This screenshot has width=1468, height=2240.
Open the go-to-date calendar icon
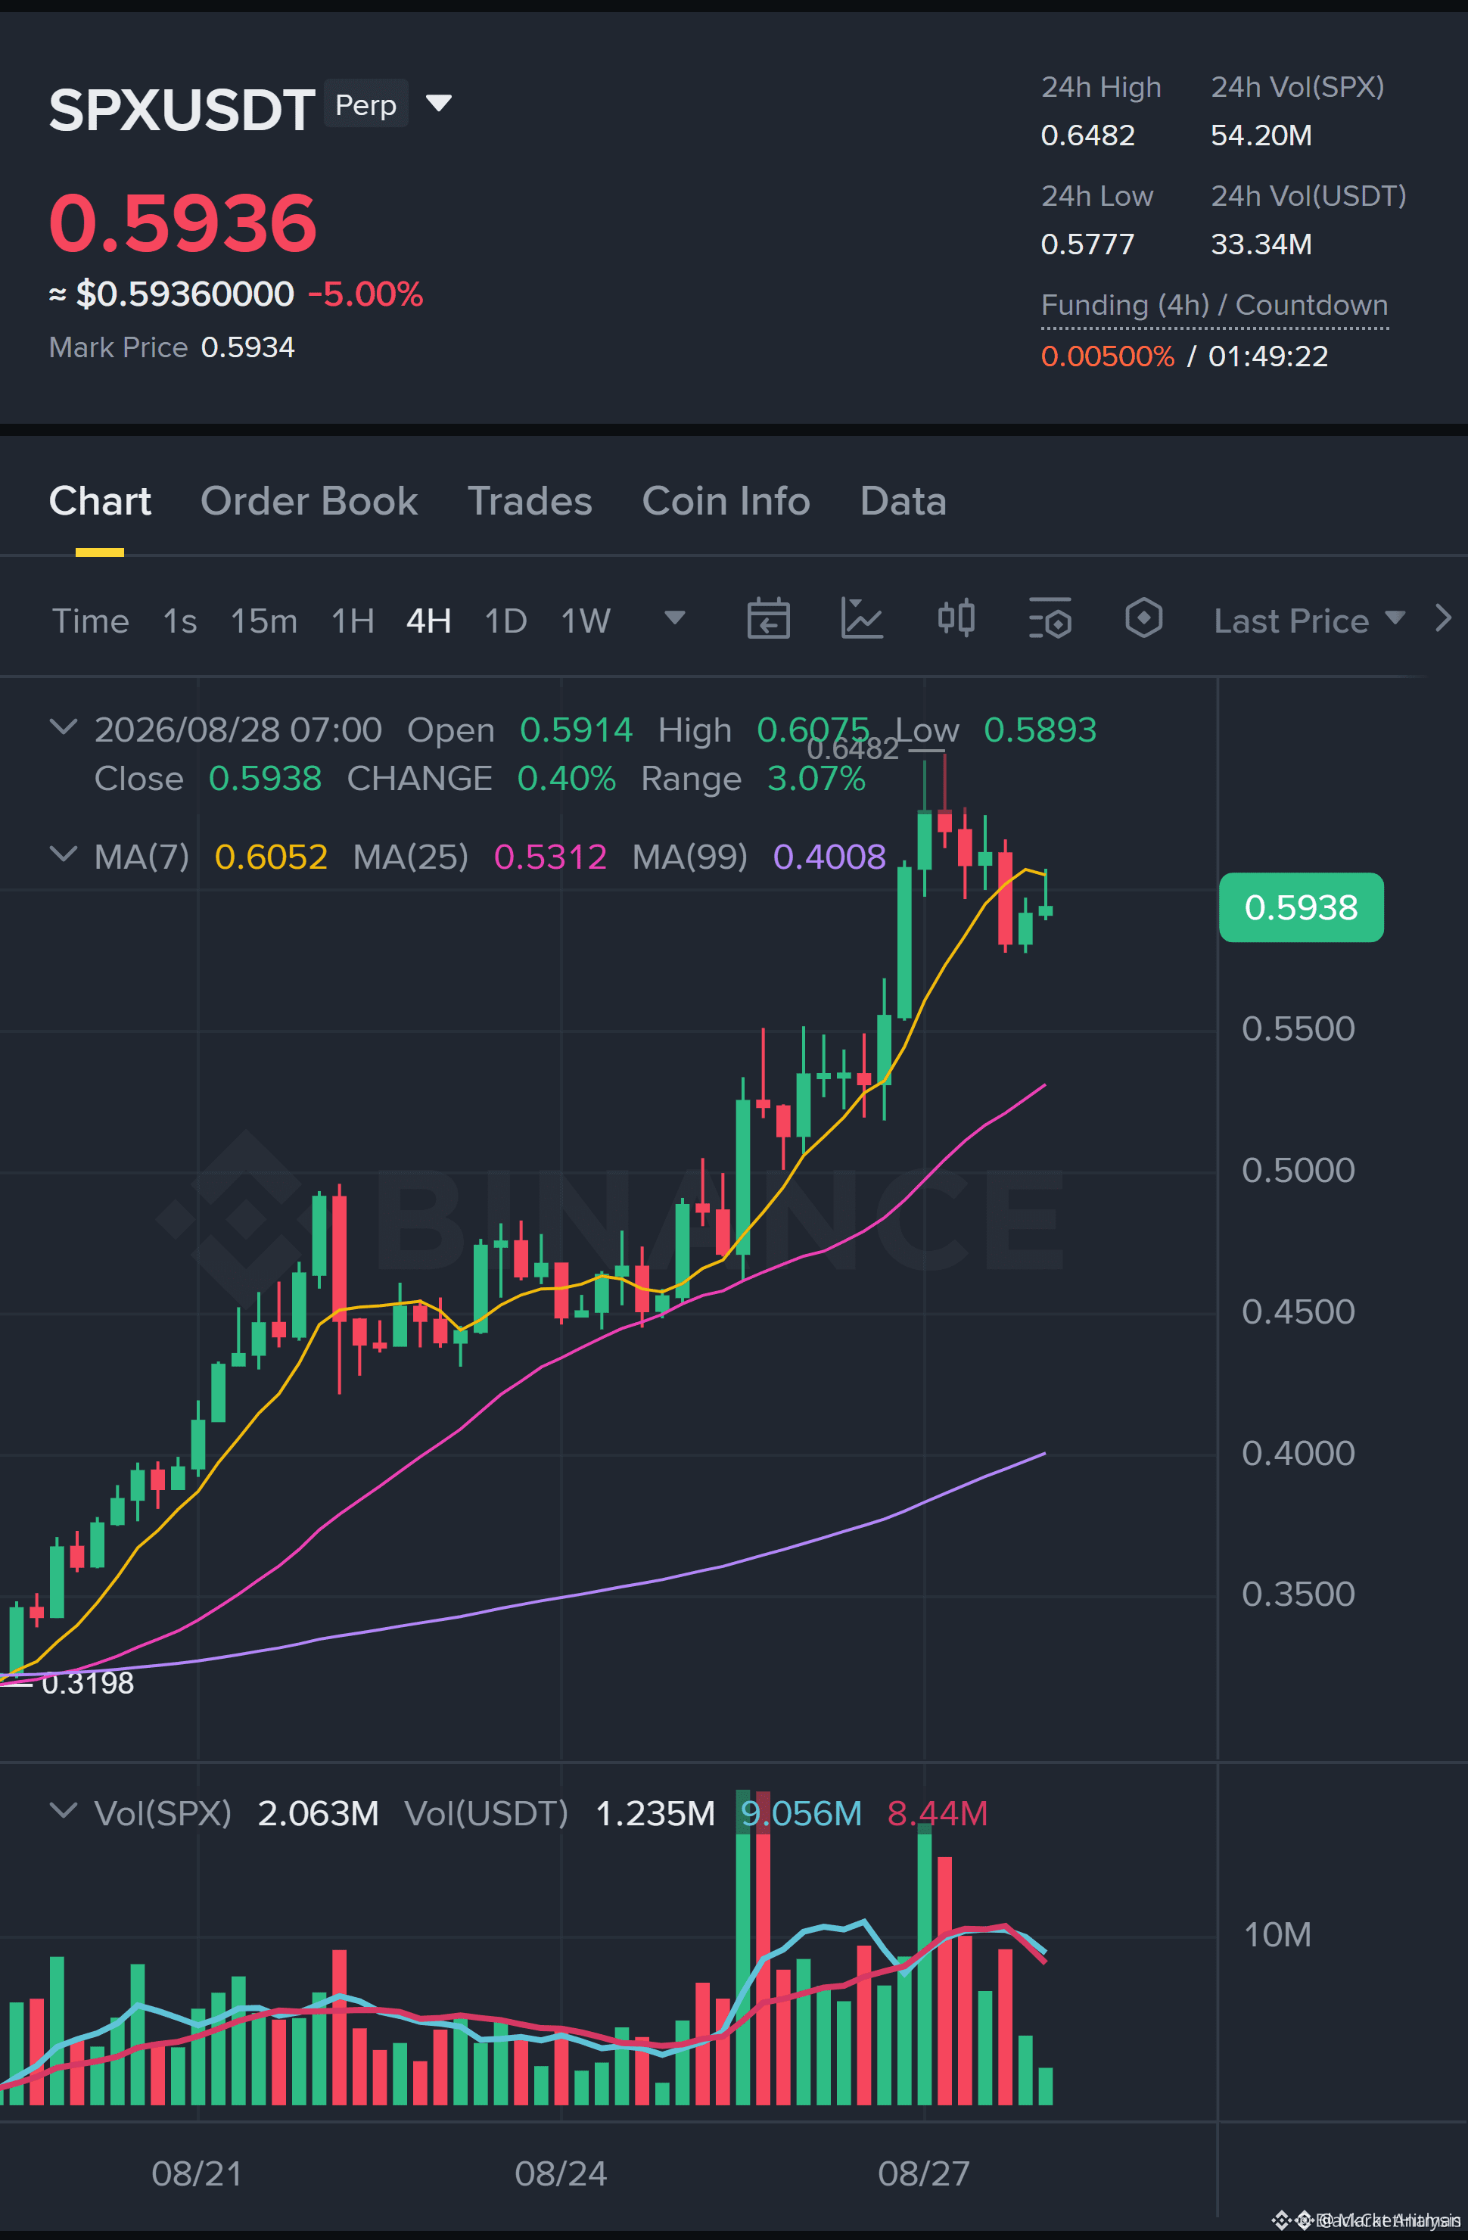[x=768, y=618]
